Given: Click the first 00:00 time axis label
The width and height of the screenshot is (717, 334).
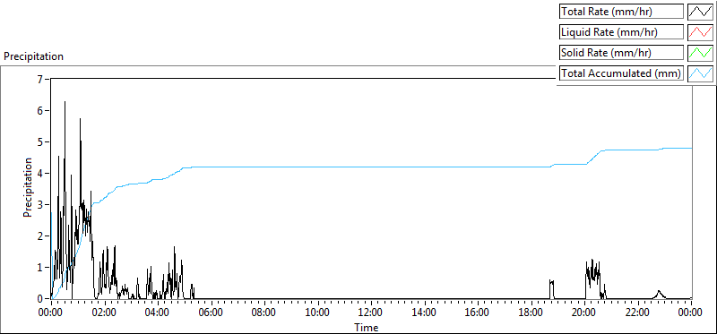Looking at the screenshot, I should (x=51, y=313).
